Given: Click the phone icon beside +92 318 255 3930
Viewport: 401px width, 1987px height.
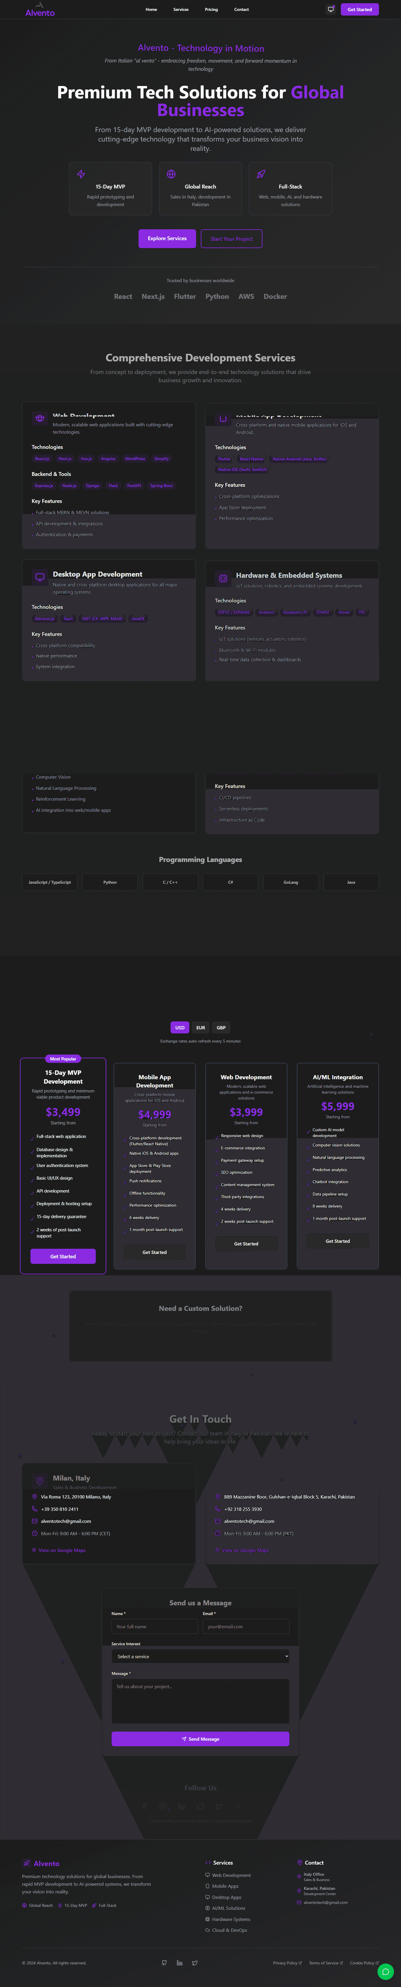Looking at the screenshot, I should (x=218, y=1509).
